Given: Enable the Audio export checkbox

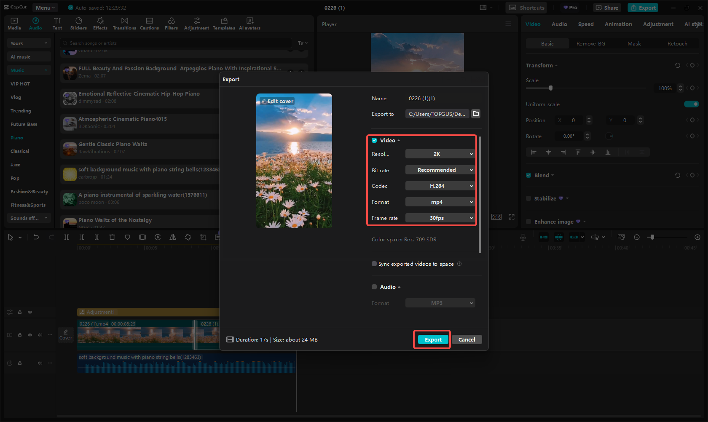Looking at the screenshot, I should (x=374, y=287).
